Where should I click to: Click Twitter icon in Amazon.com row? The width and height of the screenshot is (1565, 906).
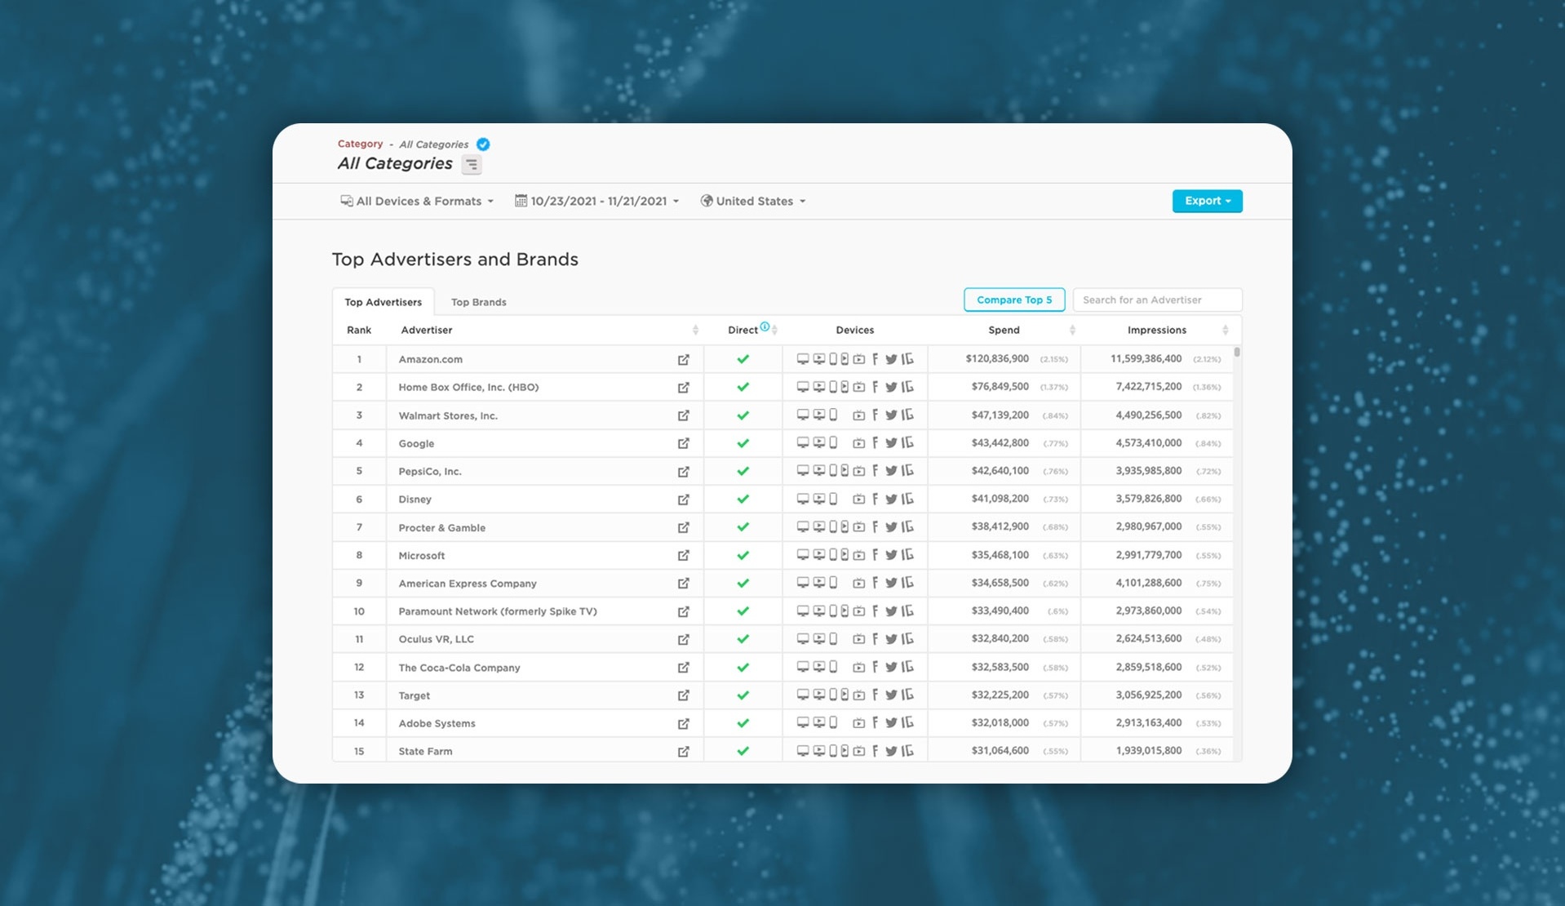pos(891,359)
